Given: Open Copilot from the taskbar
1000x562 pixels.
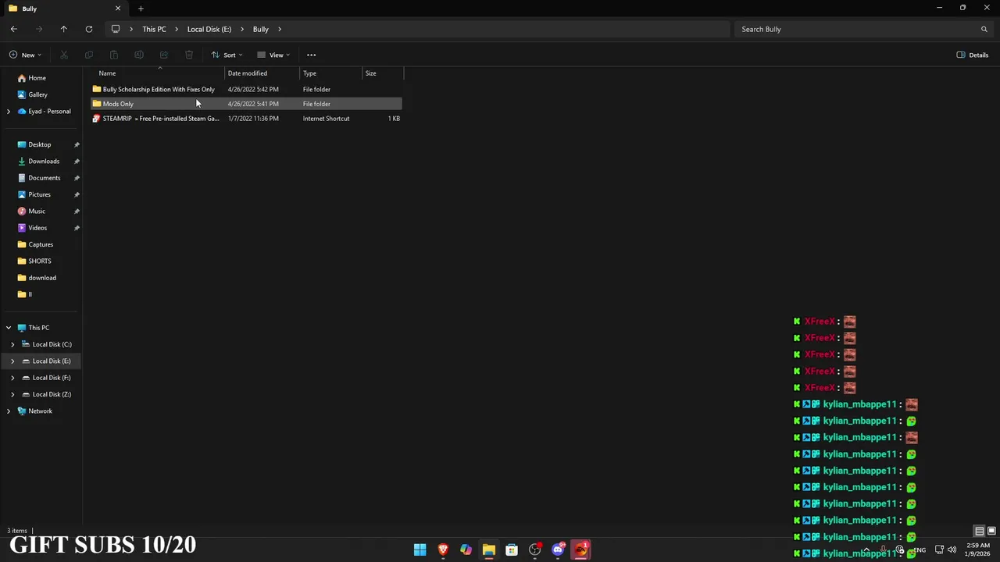Looking at the screenshot, I should pos(466,550).
